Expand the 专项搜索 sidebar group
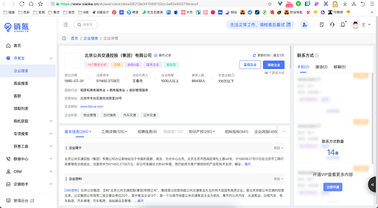 pyautogui.click(x=51, y=133)
